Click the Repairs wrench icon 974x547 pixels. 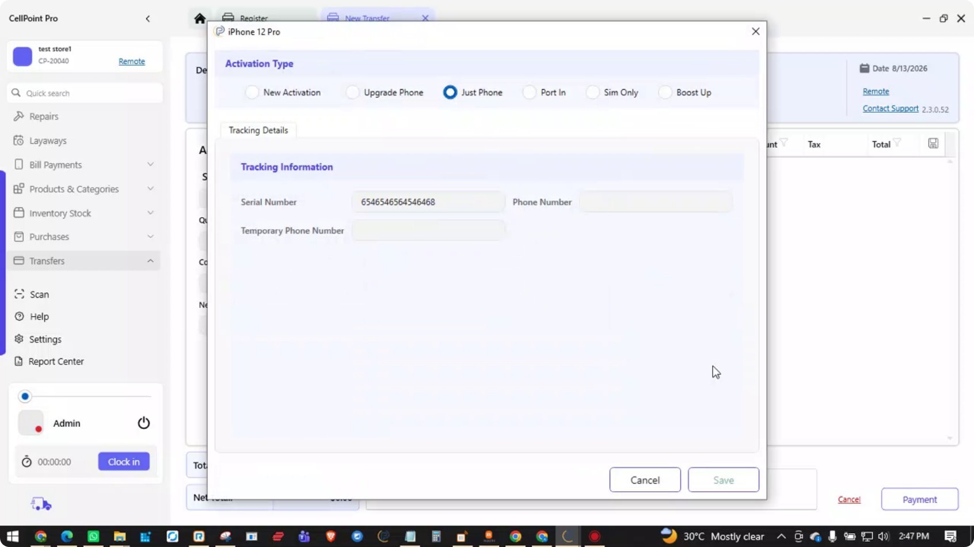(19, 116)
